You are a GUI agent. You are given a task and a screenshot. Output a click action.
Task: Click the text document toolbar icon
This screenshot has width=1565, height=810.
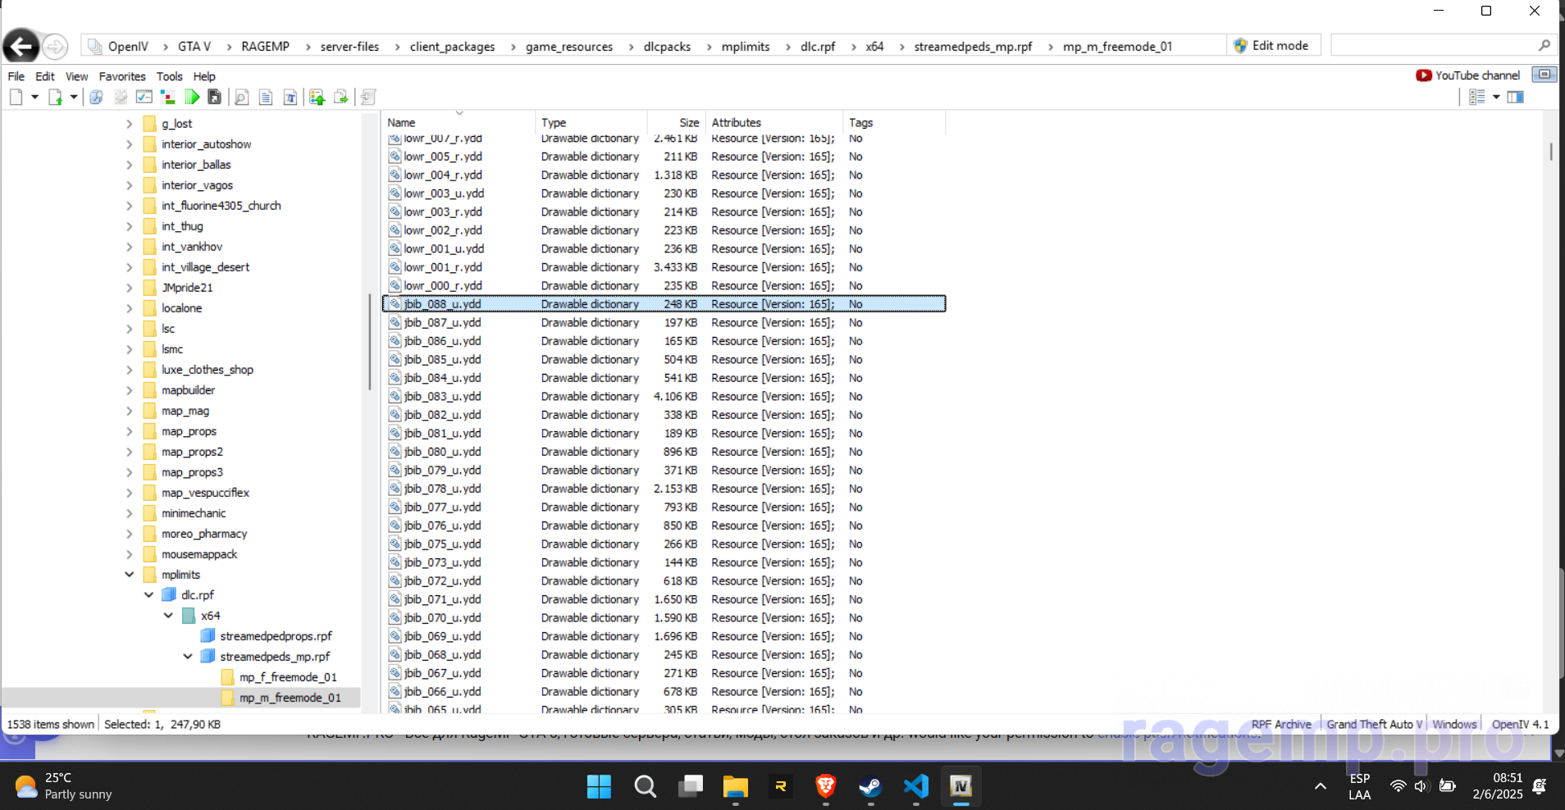click(x=265, y=98)
